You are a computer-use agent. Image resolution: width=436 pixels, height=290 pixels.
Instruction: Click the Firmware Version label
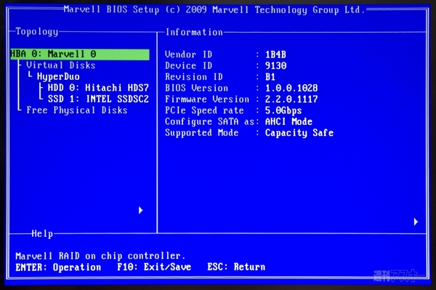(x=207, y=100)
